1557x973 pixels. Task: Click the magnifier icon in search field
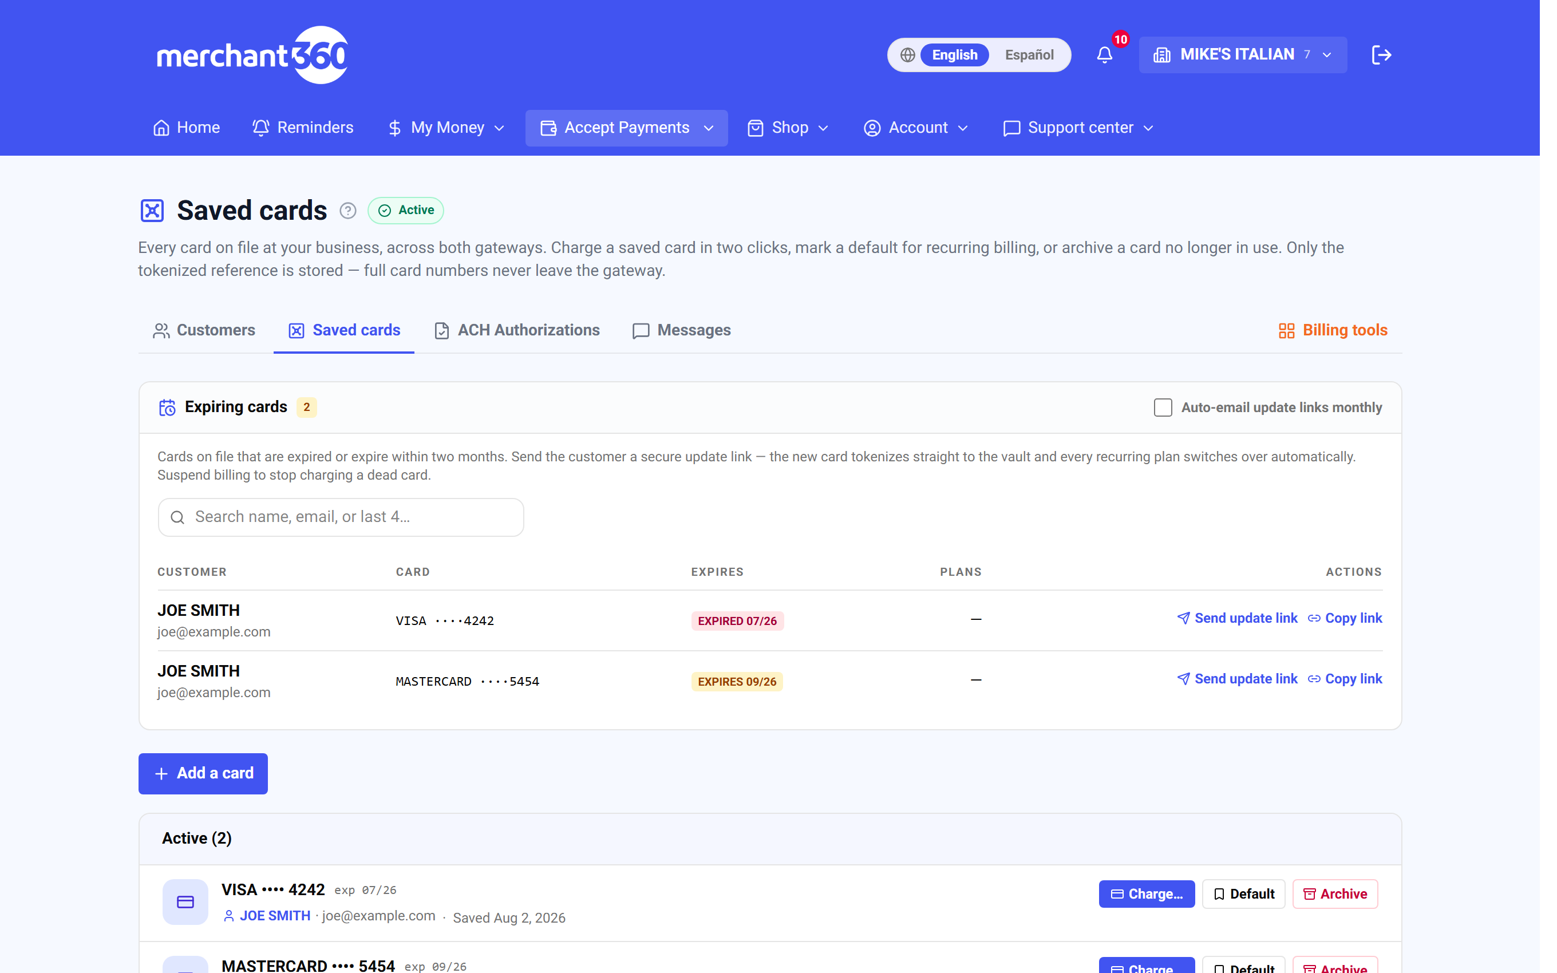tap(177, 517)
